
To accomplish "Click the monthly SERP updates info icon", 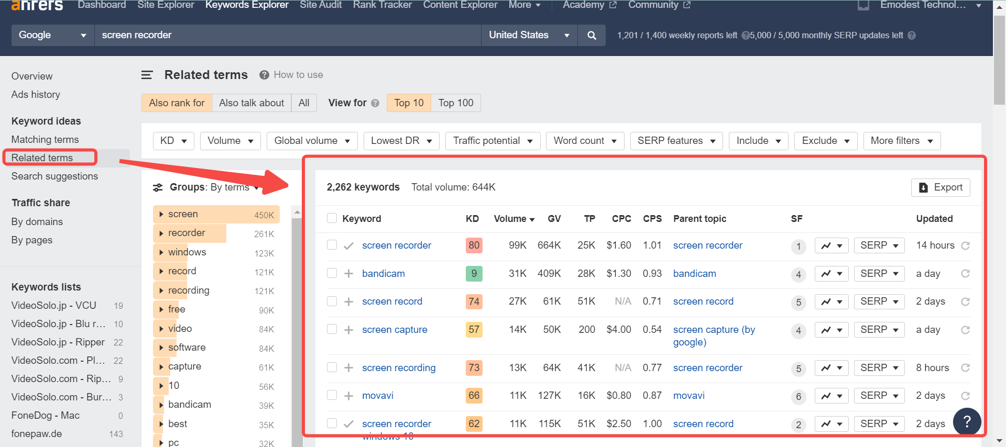I will 912,36.
